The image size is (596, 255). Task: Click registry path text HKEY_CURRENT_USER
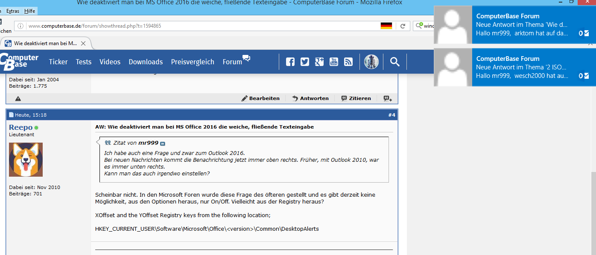207,229
